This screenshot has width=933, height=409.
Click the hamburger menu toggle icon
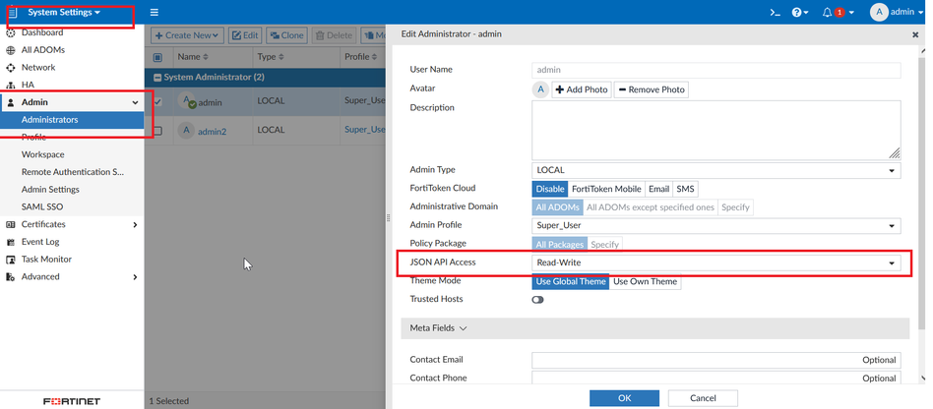pos(155,13)
